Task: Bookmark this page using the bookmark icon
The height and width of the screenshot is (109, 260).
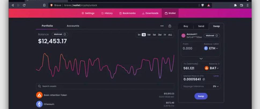Action: pyautogui.click(x=44, y=5)
